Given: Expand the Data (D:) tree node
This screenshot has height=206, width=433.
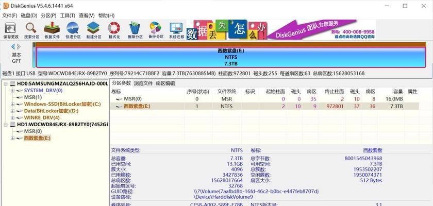Looking at the screenshot, I should 12,111.
